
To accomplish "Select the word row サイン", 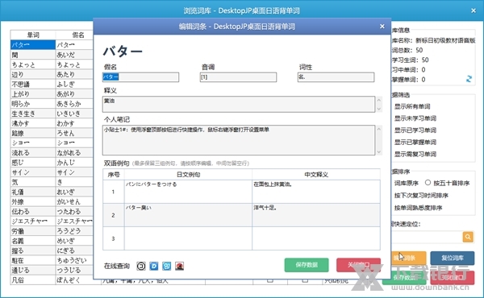I will coord(33,172).
